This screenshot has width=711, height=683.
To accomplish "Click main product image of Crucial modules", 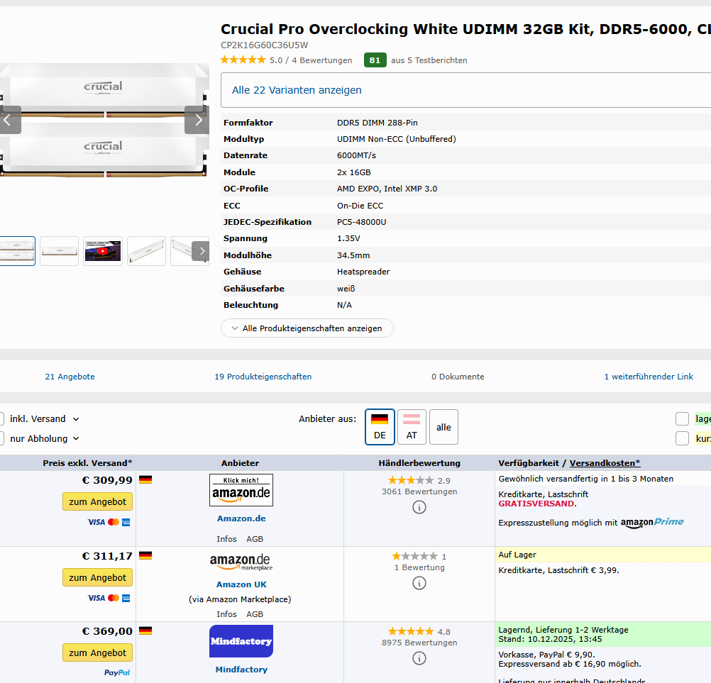I will (x=104, y=120).
